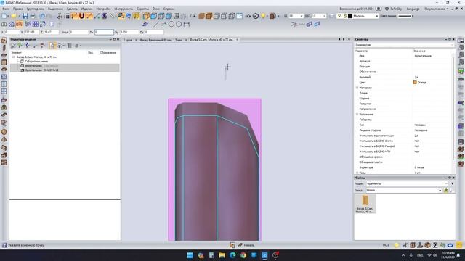The height and width of the screenshot is (261, 465).
Task: Collapse the Фасад S.Cam root tree node
Action: click(x=13, y=57)
